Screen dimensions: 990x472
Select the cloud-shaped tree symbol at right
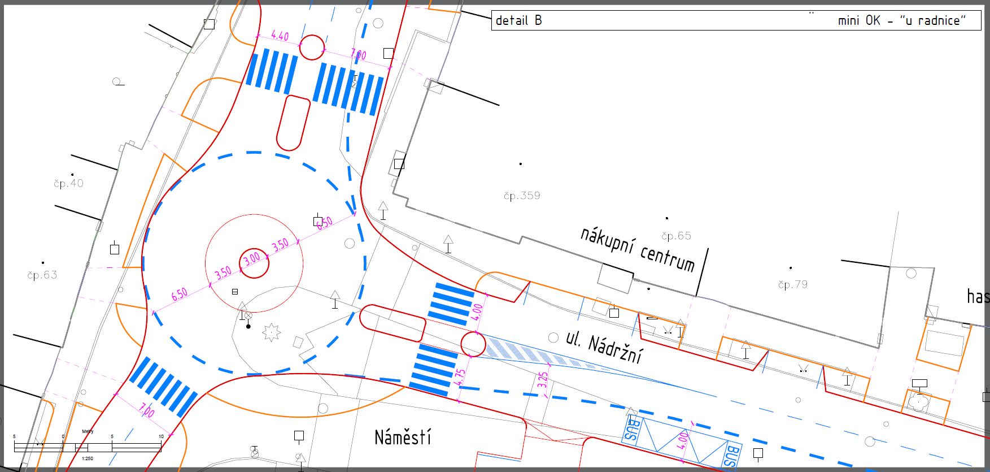point(918,403)
